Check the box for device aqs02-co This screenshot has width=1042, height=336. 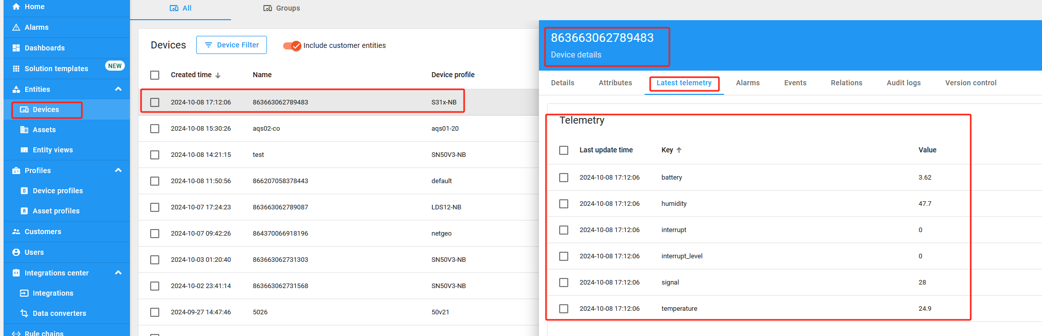[x=155, y=129]
